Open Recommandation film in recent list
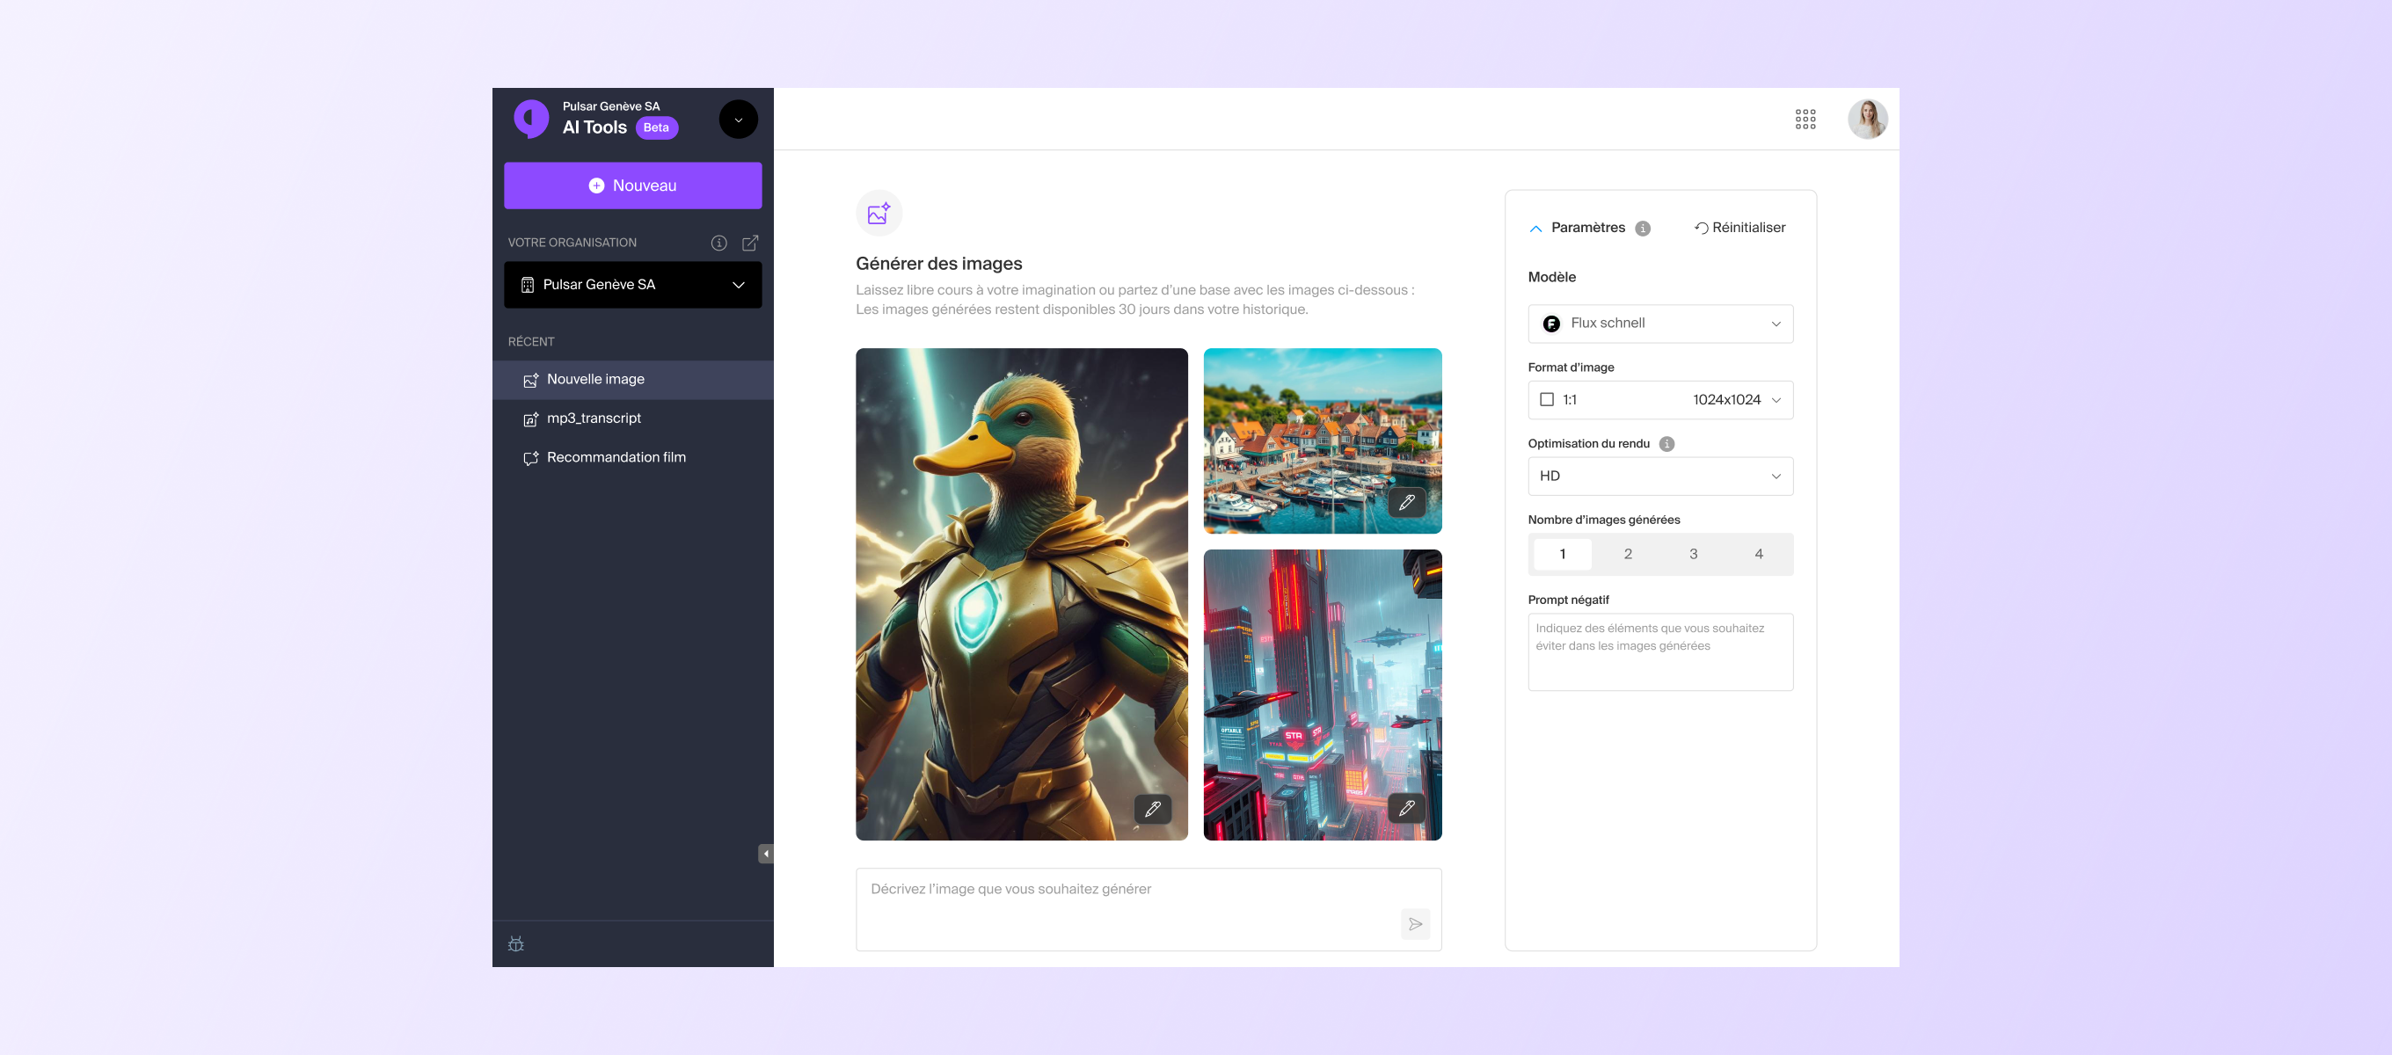 [x=633, y=458]
